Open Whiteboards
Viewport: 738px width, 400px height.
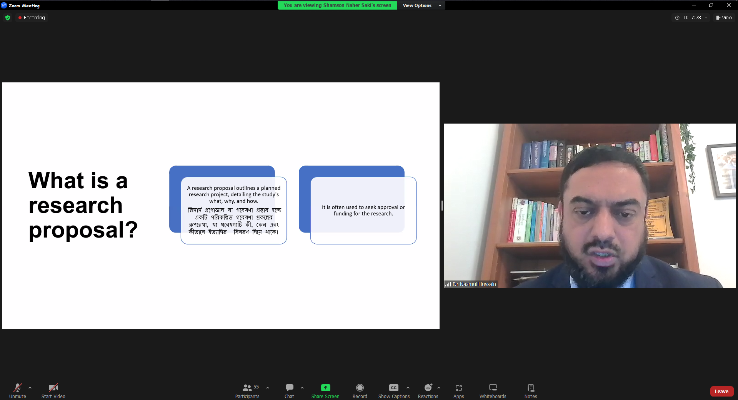[493, 390]
